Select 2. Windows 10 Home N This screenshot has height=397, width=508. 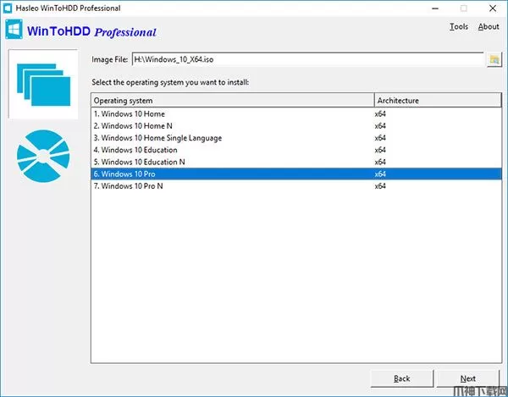click(296, 126)
